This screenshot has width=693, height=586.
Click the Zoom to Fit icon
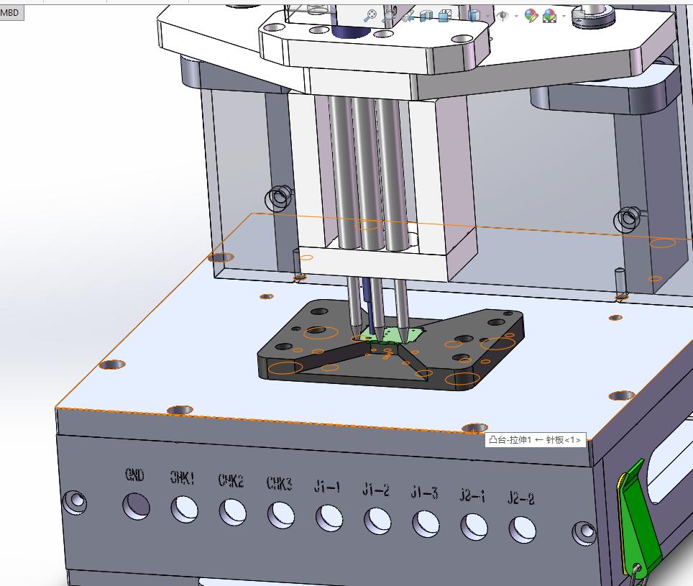[x=370, y=17]
